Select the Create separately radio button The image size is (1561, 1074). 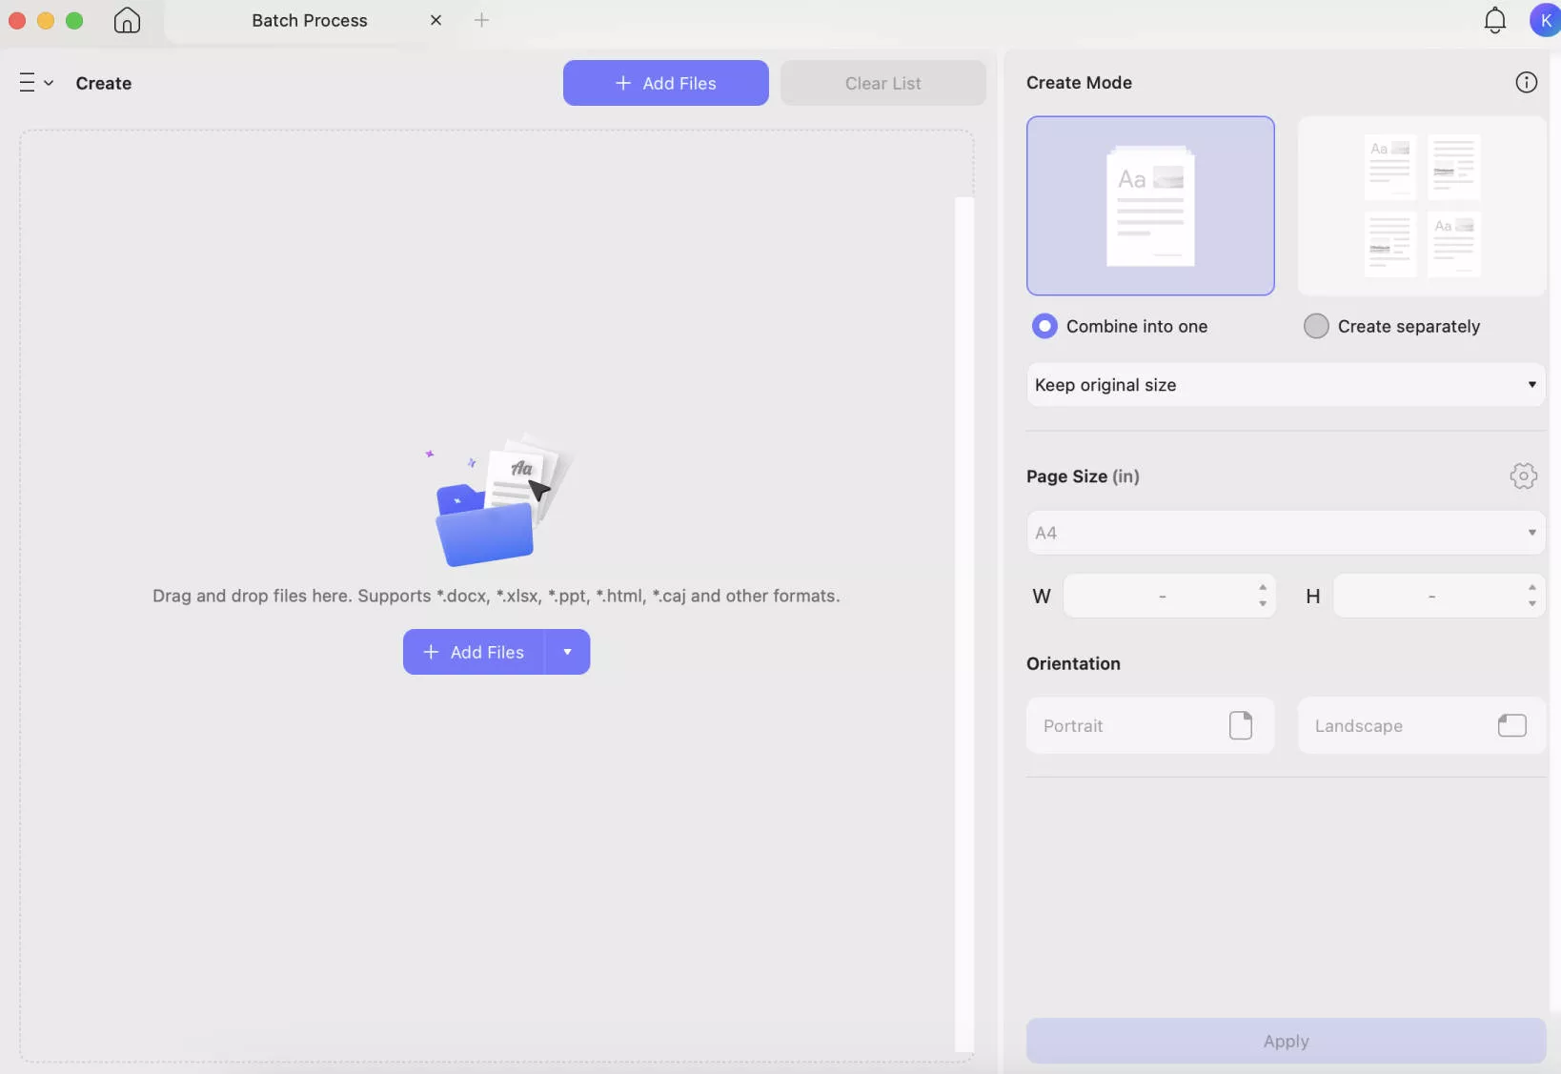pyautogui.click(x=1315, y=326)
